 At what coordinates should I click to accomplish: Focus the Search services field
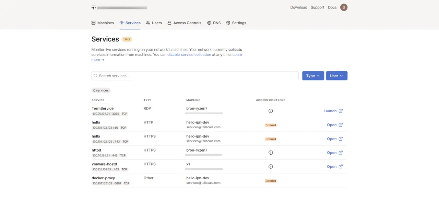click(195, 76)
